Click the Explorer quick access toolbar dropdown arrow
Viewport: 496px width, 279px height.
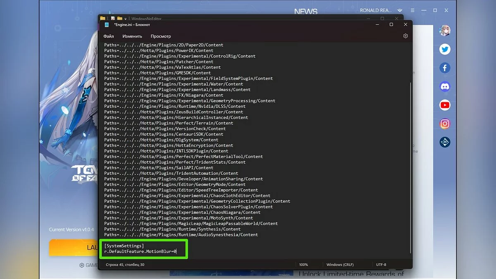tap(126, 19)
